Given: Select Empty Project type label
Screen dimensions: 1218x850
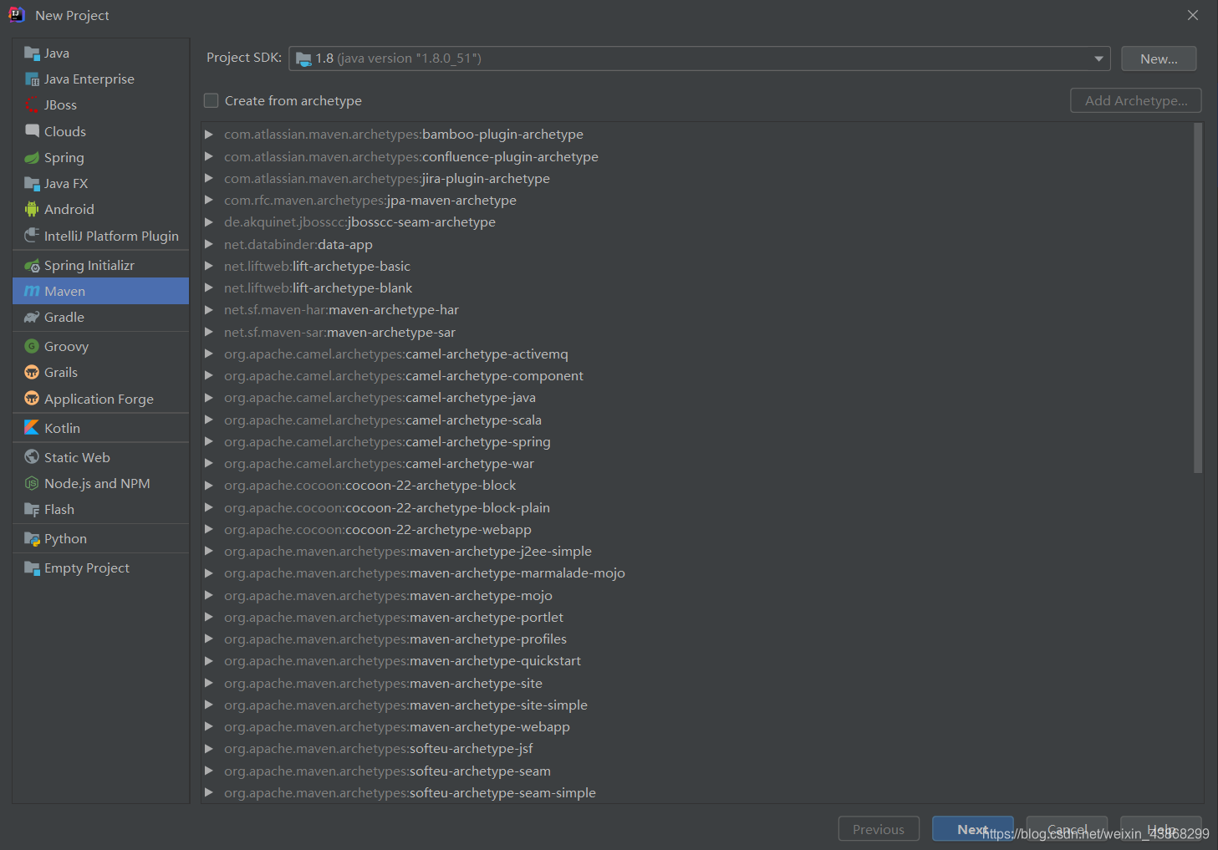Looking at the screenshot, I should coord(87,568).
